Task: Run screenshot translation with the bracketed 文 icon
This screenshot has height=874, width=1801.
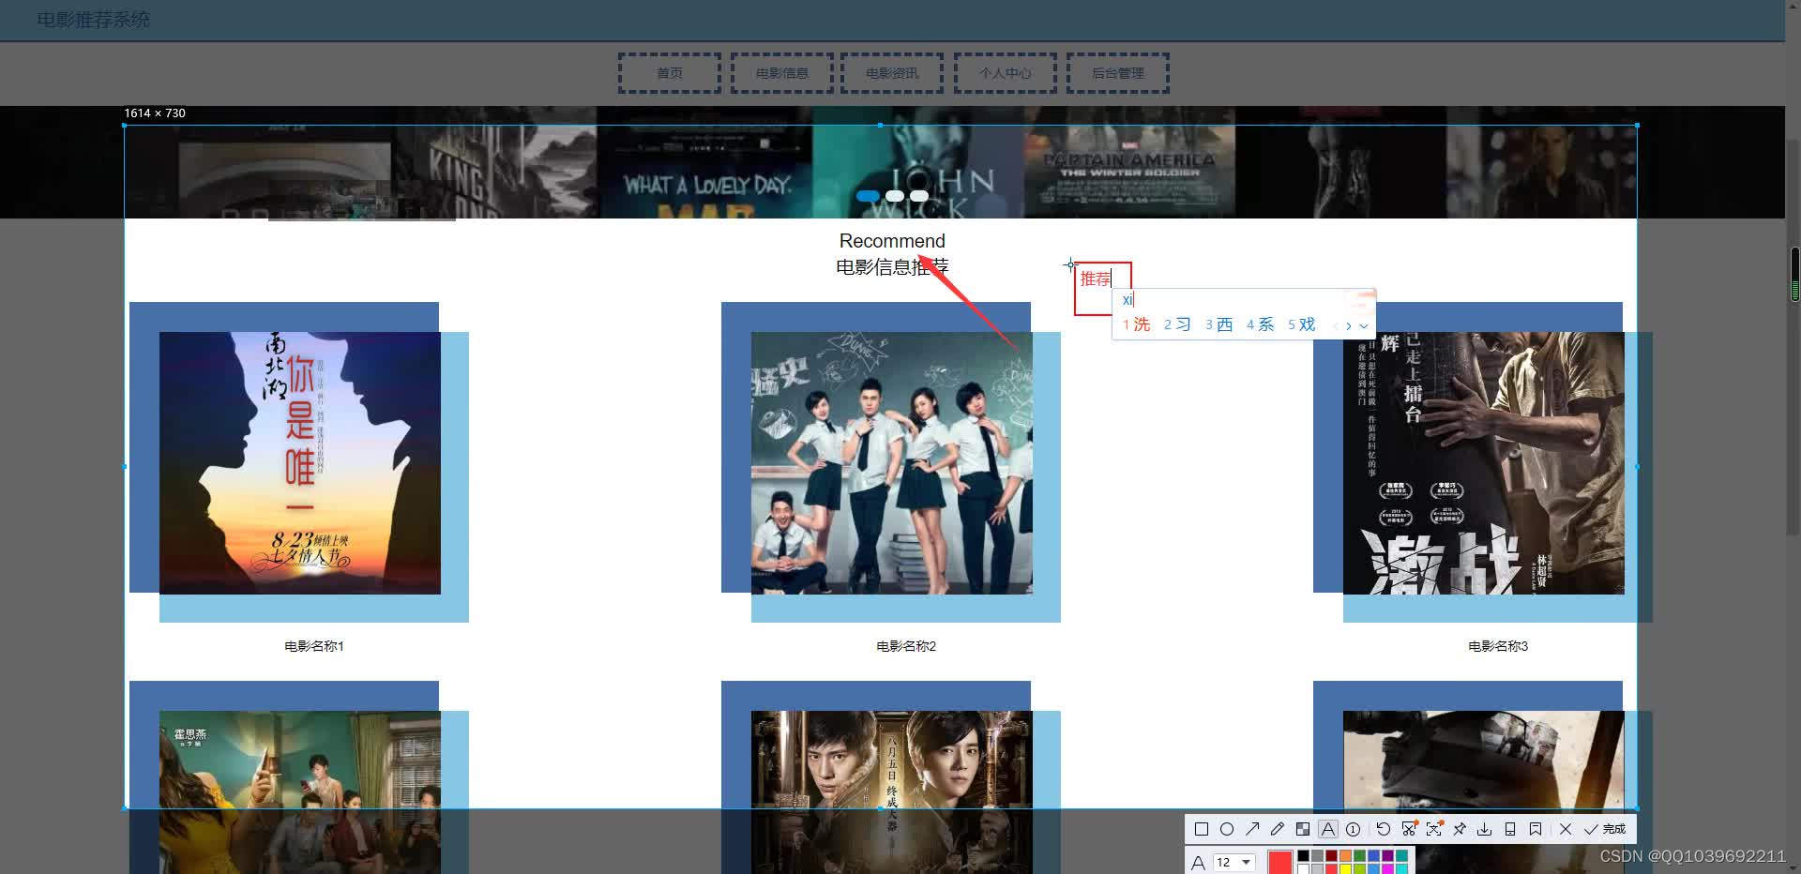Action: coord(1434,828)
